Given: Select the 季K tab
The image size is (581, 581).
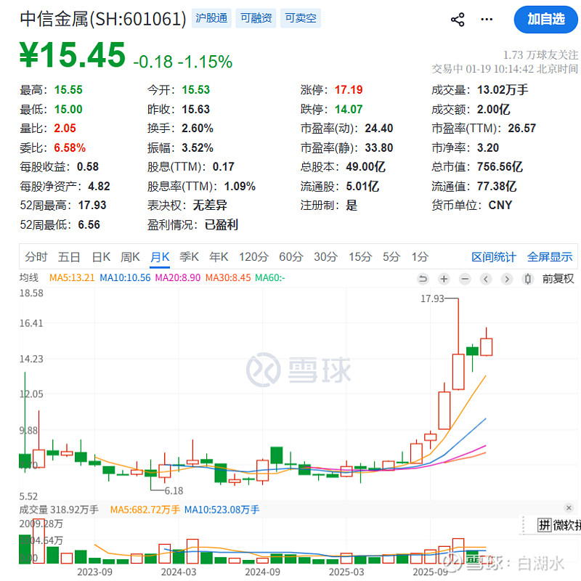Looking at the screenshot, I should click(189, 256).
